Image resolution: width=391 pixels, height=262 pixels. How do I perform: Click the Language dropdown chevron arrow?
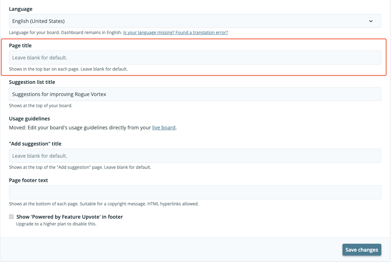coord(371,21)
